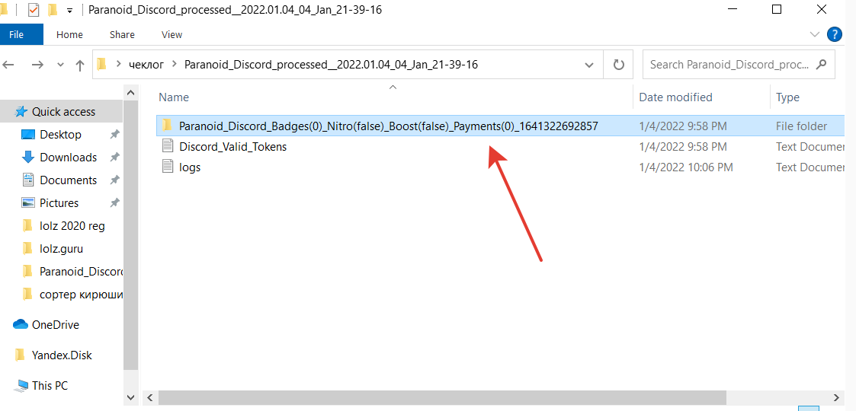Click Paranoid_Discord_processed breadcrumb segment
This screenshot has height=411, width=856.
click(x=331, y=65)
